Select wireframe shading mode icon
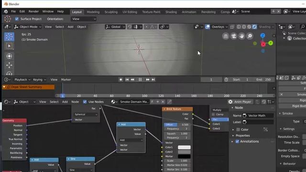 [x=239, y=27]
